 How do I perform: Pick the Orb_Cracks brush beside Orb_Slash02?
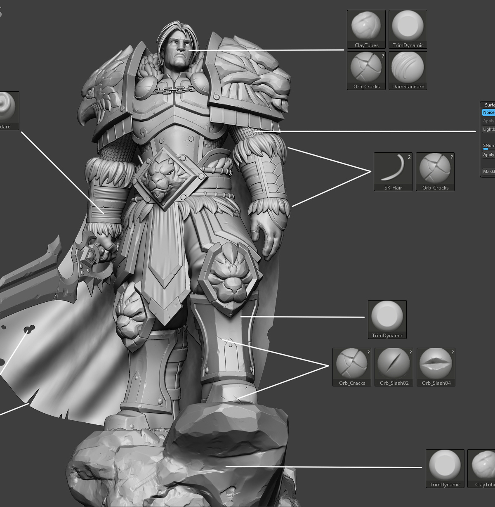pyautogui.click(x=352, y=367)
